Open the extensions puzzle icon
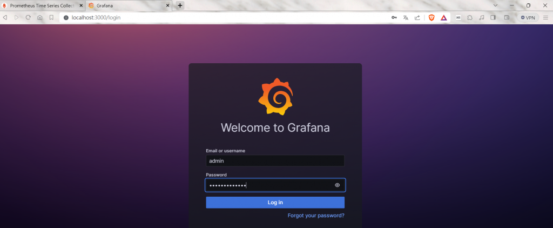This screenshot has height=228, width=553. 470,17
